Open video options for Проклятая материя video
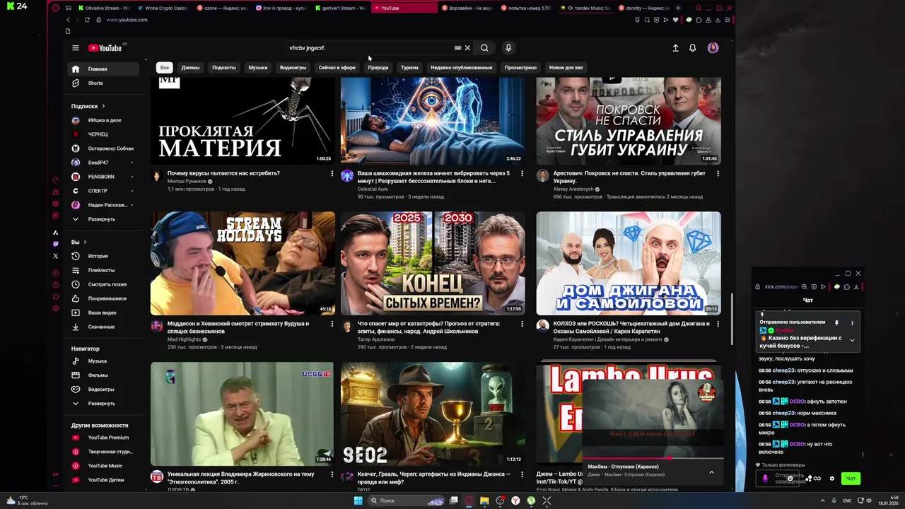Viewport: 905px width, 509px height. [x=332, y=173]
